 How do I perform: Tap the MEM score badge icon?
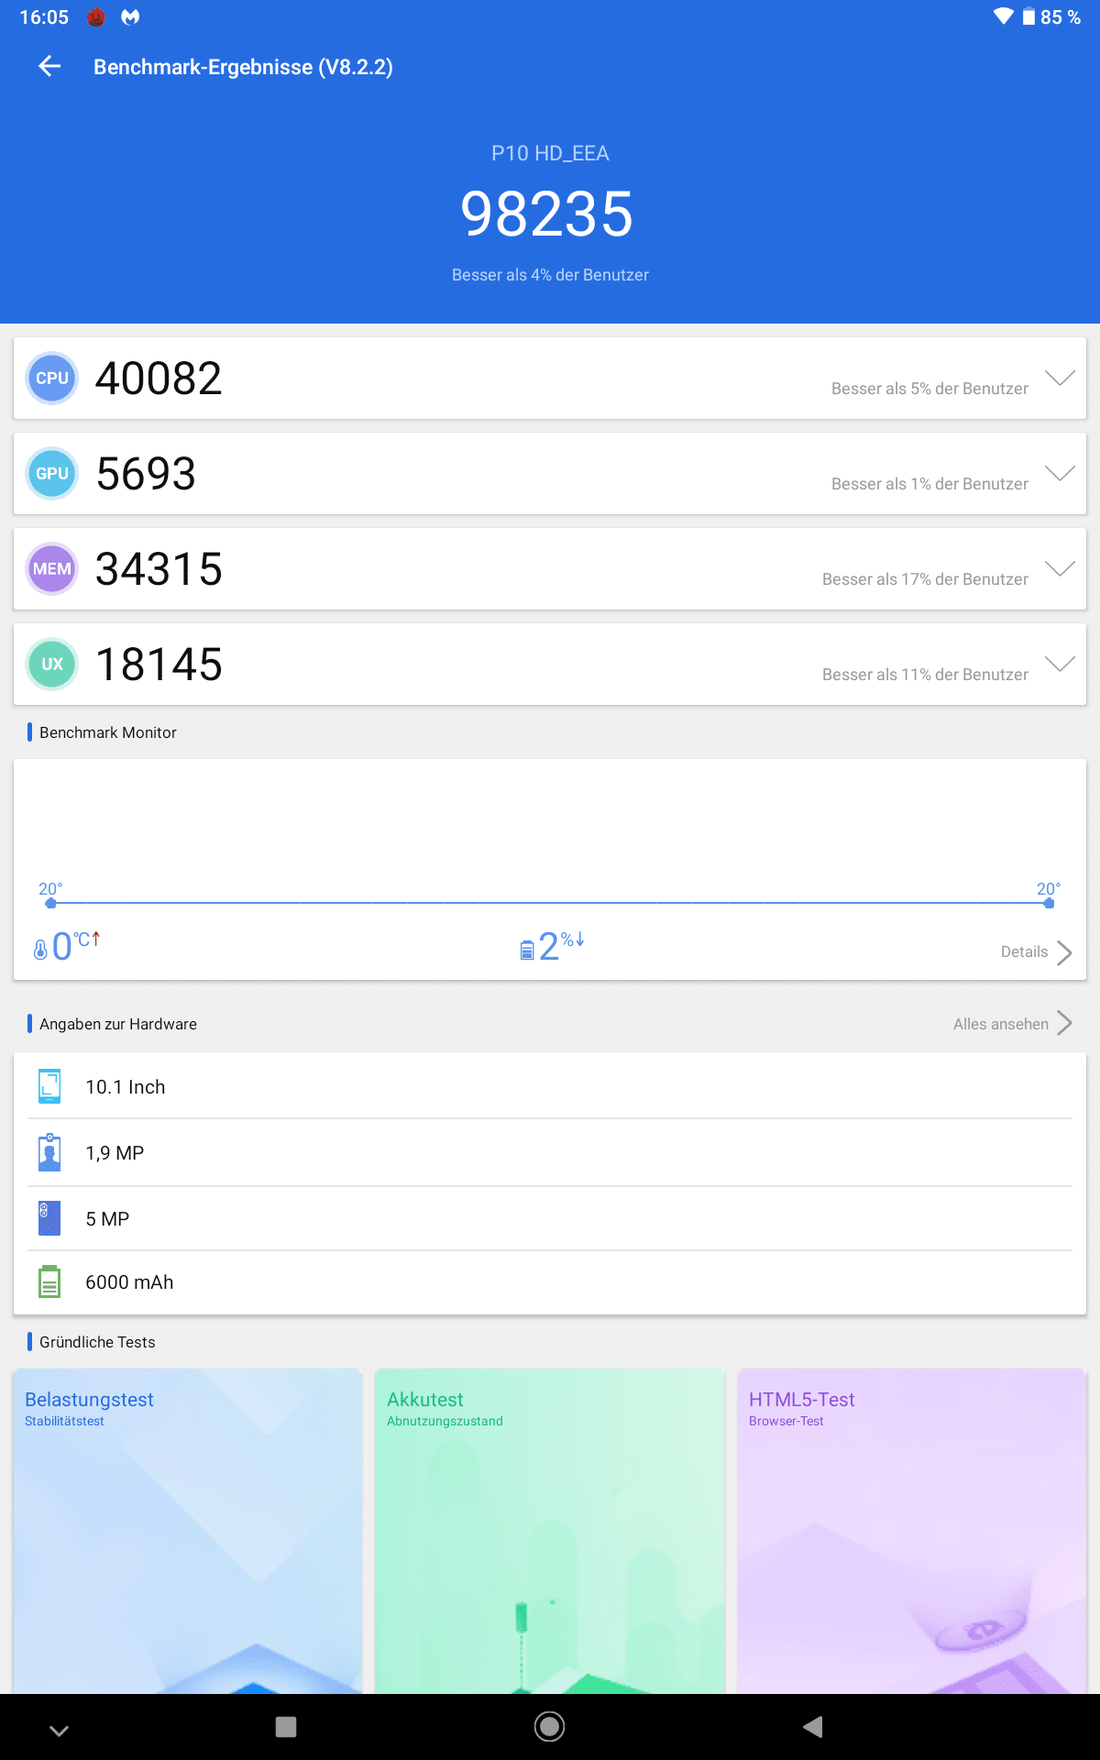click(52, 569)
